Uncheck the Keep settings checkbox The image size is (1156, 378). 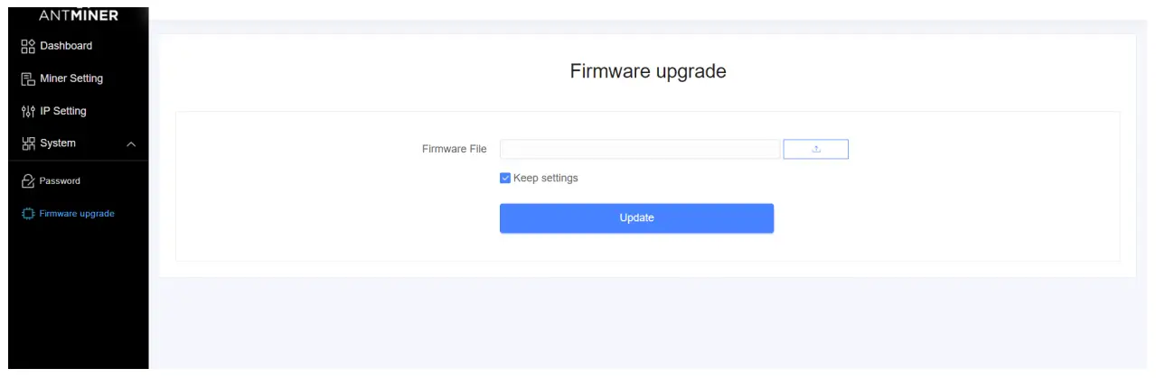point(505,179)
